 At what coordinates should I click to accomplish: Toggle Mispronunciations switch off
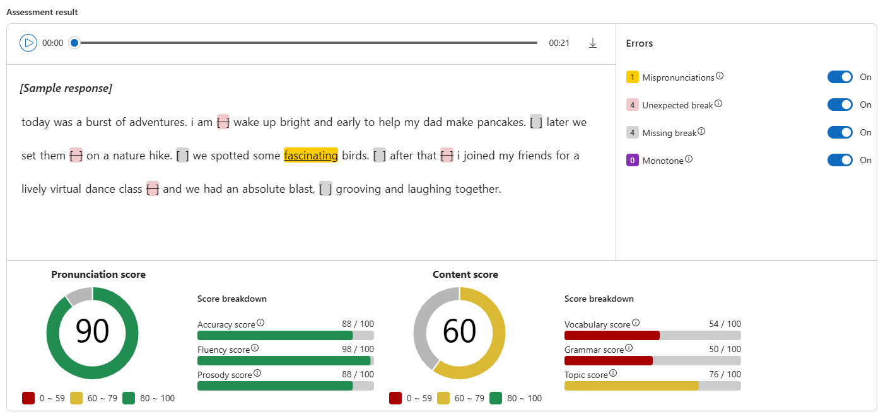tap(839, 77)
